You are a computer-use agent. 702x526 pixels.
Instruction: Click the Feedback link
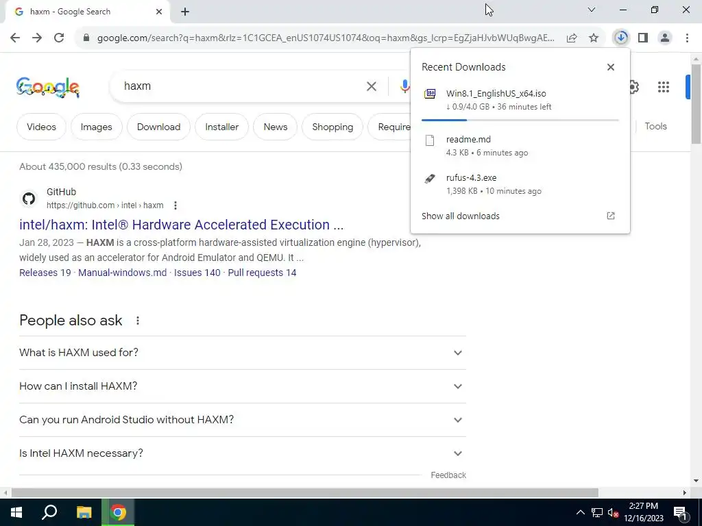(x=448, y=475)
